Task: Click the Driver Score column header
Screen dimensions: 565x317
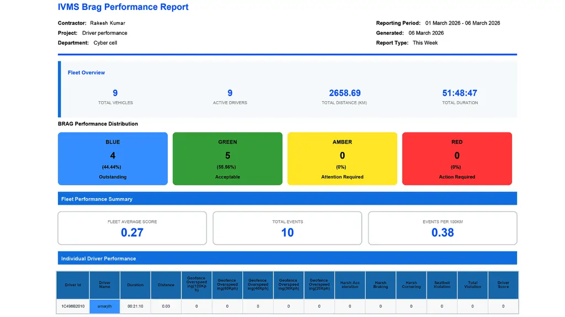Action: click(x=503, y=285)
